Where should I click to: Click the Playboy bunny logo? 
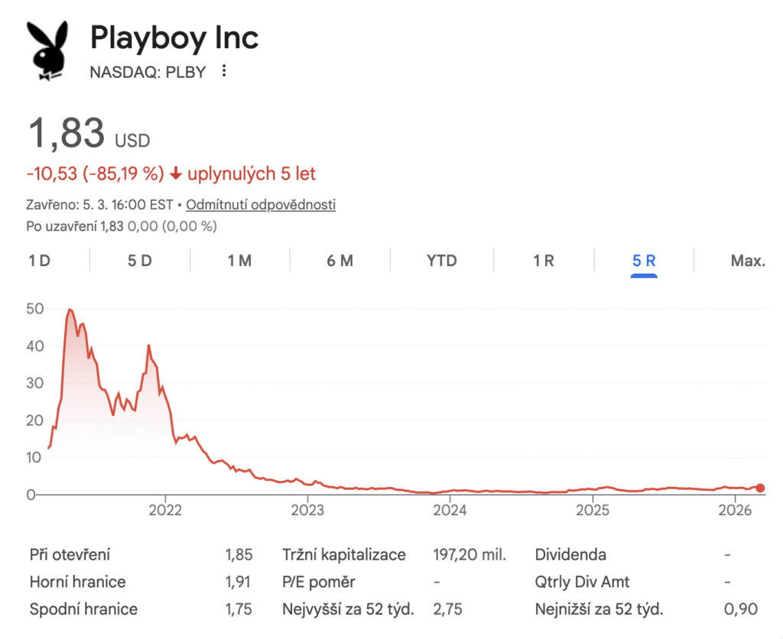pos(47,50)
